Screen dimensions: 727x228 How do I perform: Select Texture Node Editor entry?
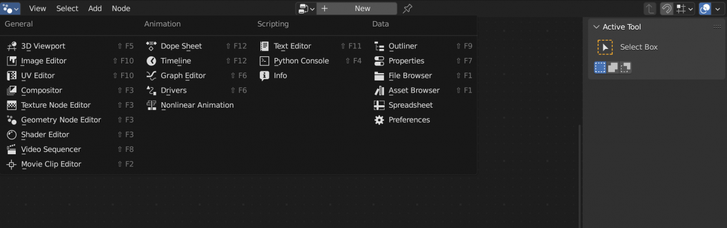point(70,105)
